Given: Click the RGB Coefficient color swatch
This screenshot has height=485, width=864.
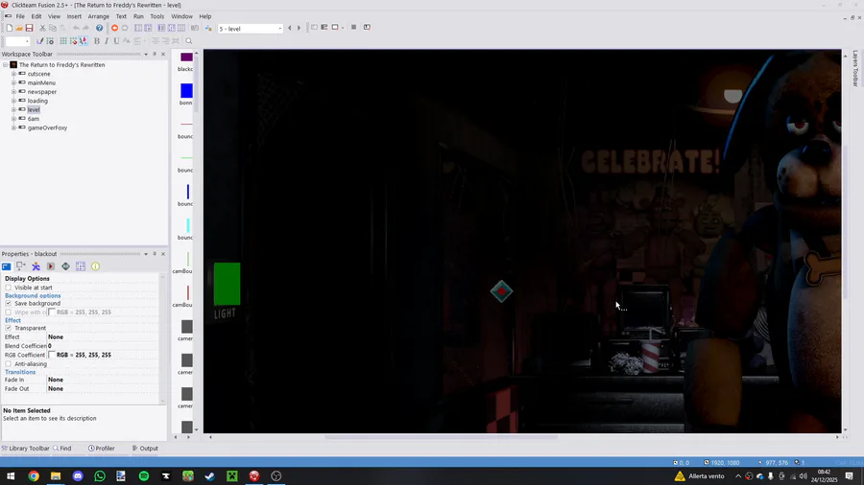Looking at the screenshot, I should click(52, 356).
